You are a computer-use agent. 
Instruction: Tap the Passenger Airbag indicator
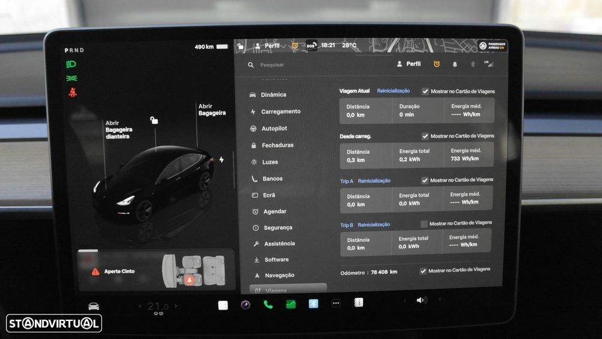click(x=492, y=46)
